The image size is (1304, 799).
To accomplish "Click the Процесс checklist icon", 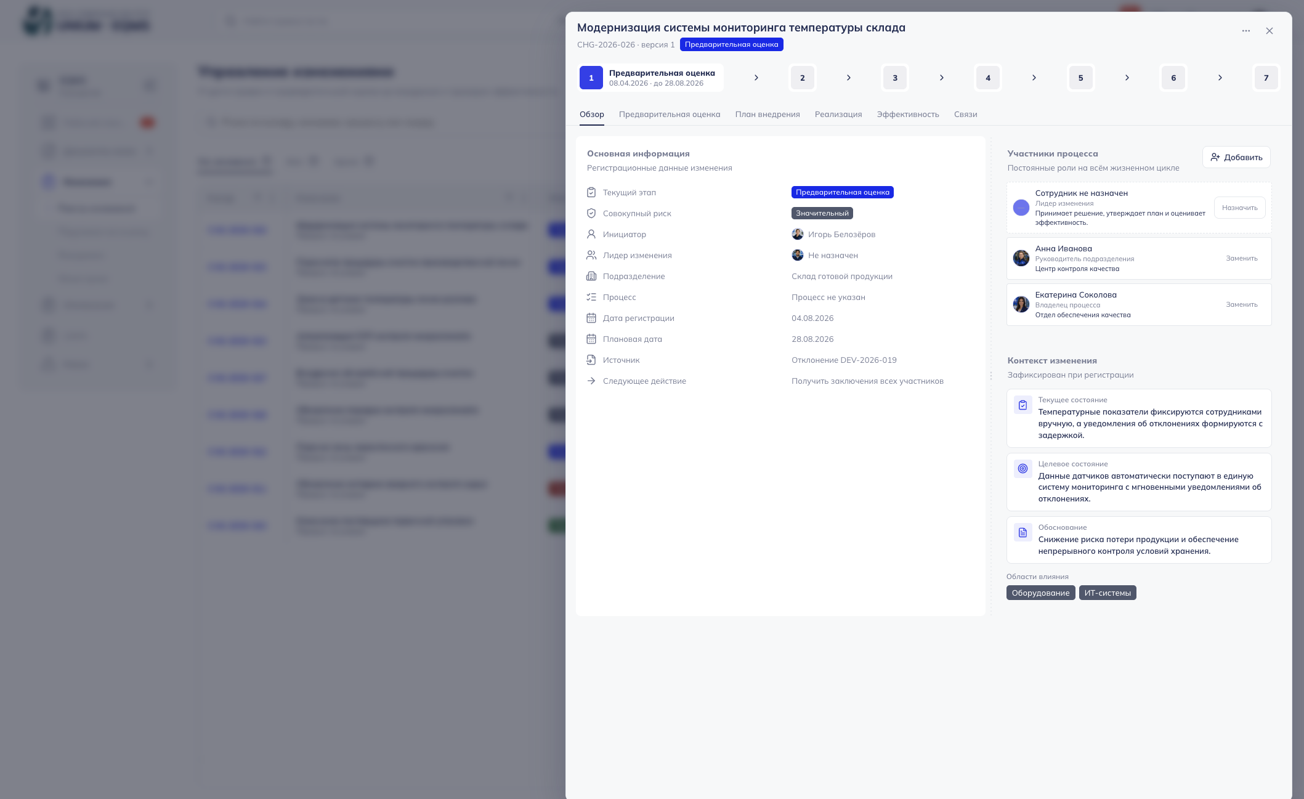I will (x=591, y=297).
